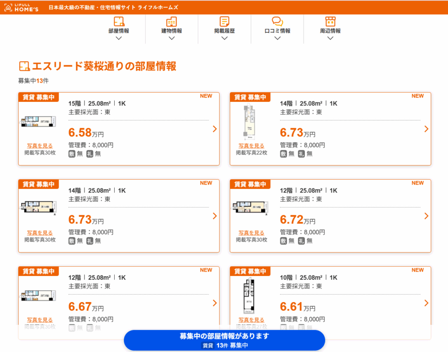
Task: Open the 建物情報 building icon
Action: tap(171, 21)
